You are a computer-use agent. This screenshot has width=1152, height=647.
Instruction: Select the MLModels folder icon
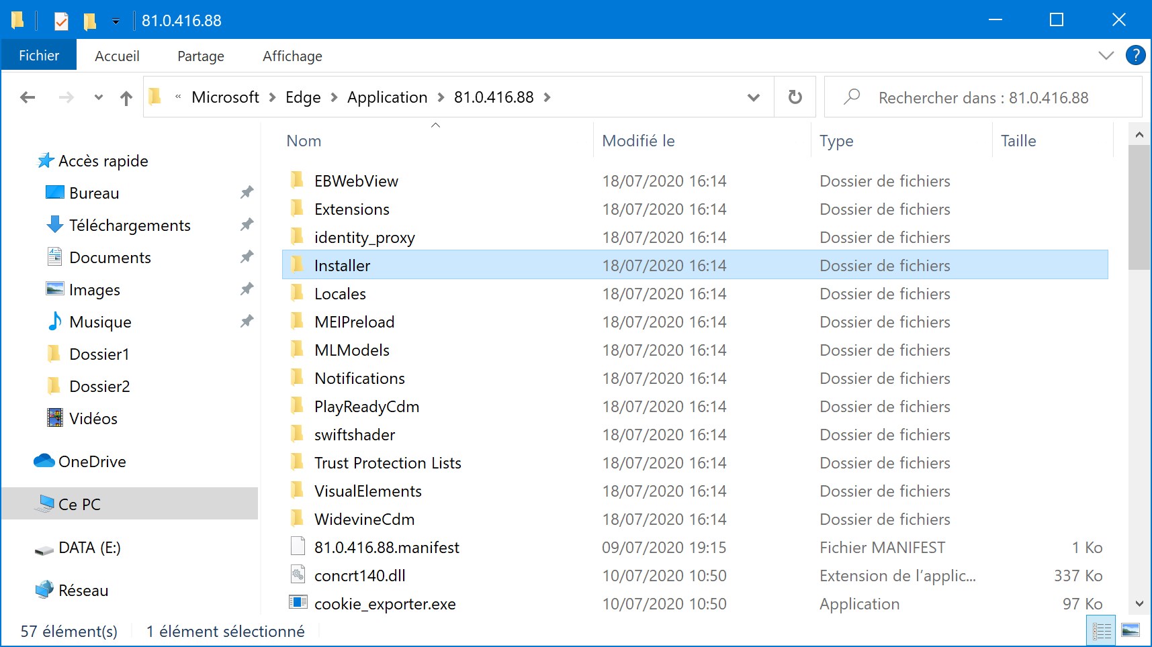[297, 350]
